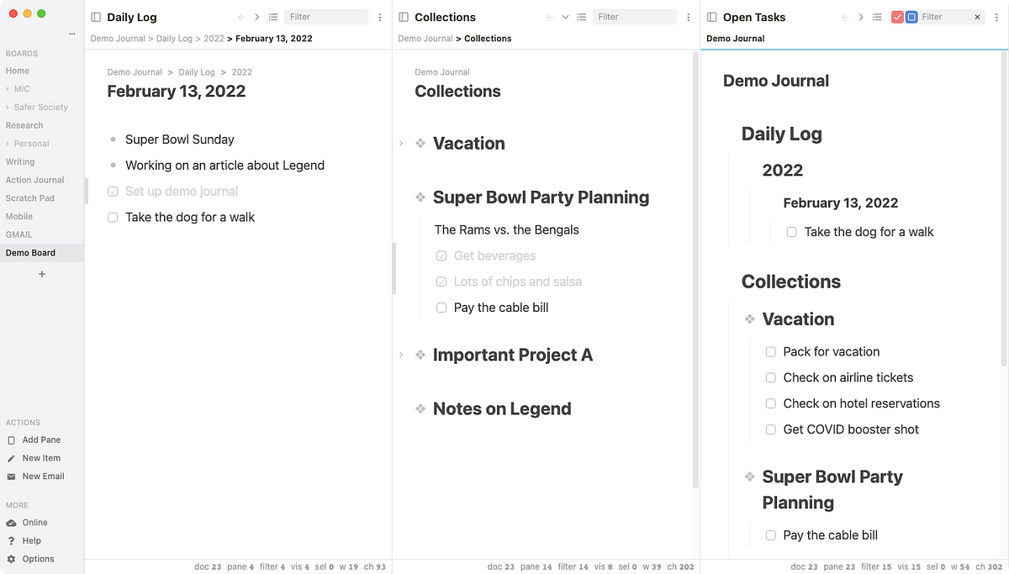Click the New Email envelope icon
1009x574 pixels.
click(x=11, y=477)
